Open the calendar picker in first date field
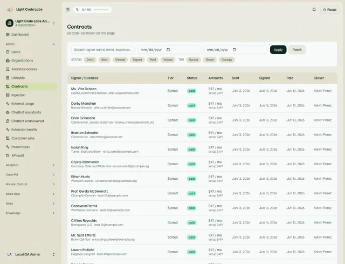This screenshot has height=264, width=345. point(168,50)
